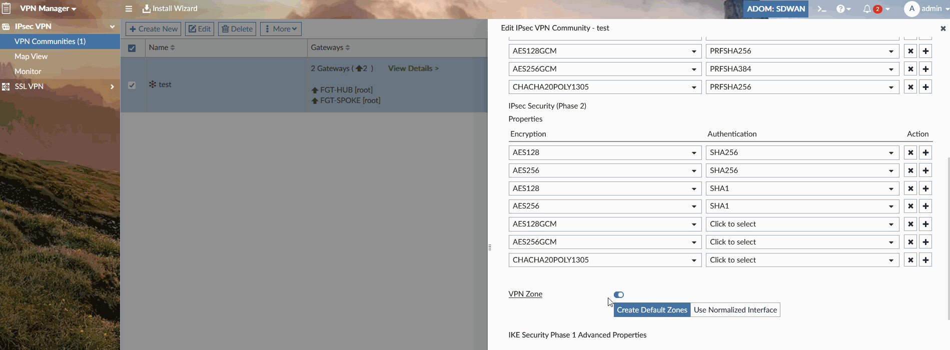The image size is (950, 350).
Task: Remove Phase 2 AES256 SHA256 row
Action: (x=910, y=170)
